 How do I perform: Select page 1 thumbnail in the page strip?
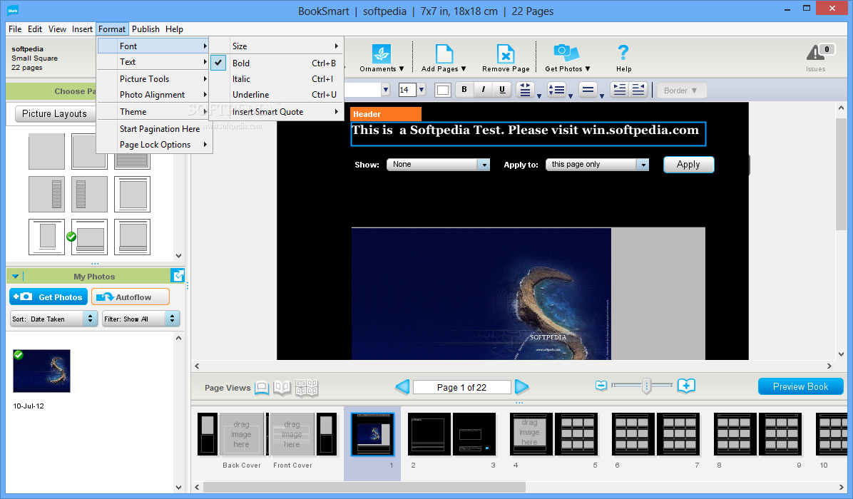click(372, 433)
